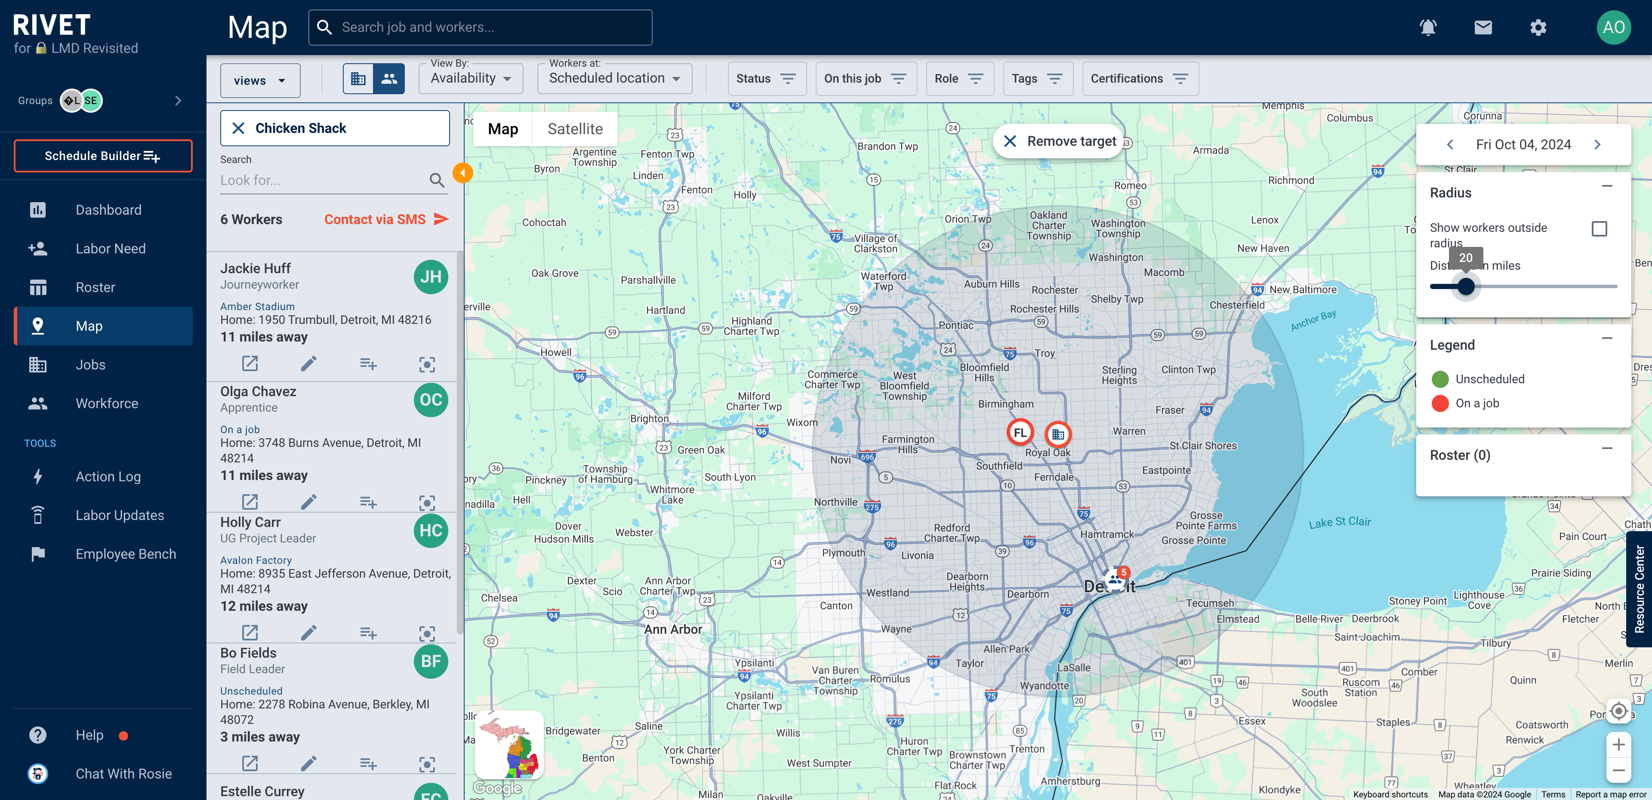Screen dimensions: 1652x800
Task: Open the notifications bell
Action: point(1427,28)
